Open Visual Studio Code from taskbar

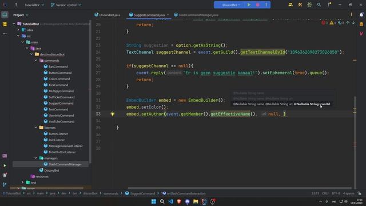[170, 201]
